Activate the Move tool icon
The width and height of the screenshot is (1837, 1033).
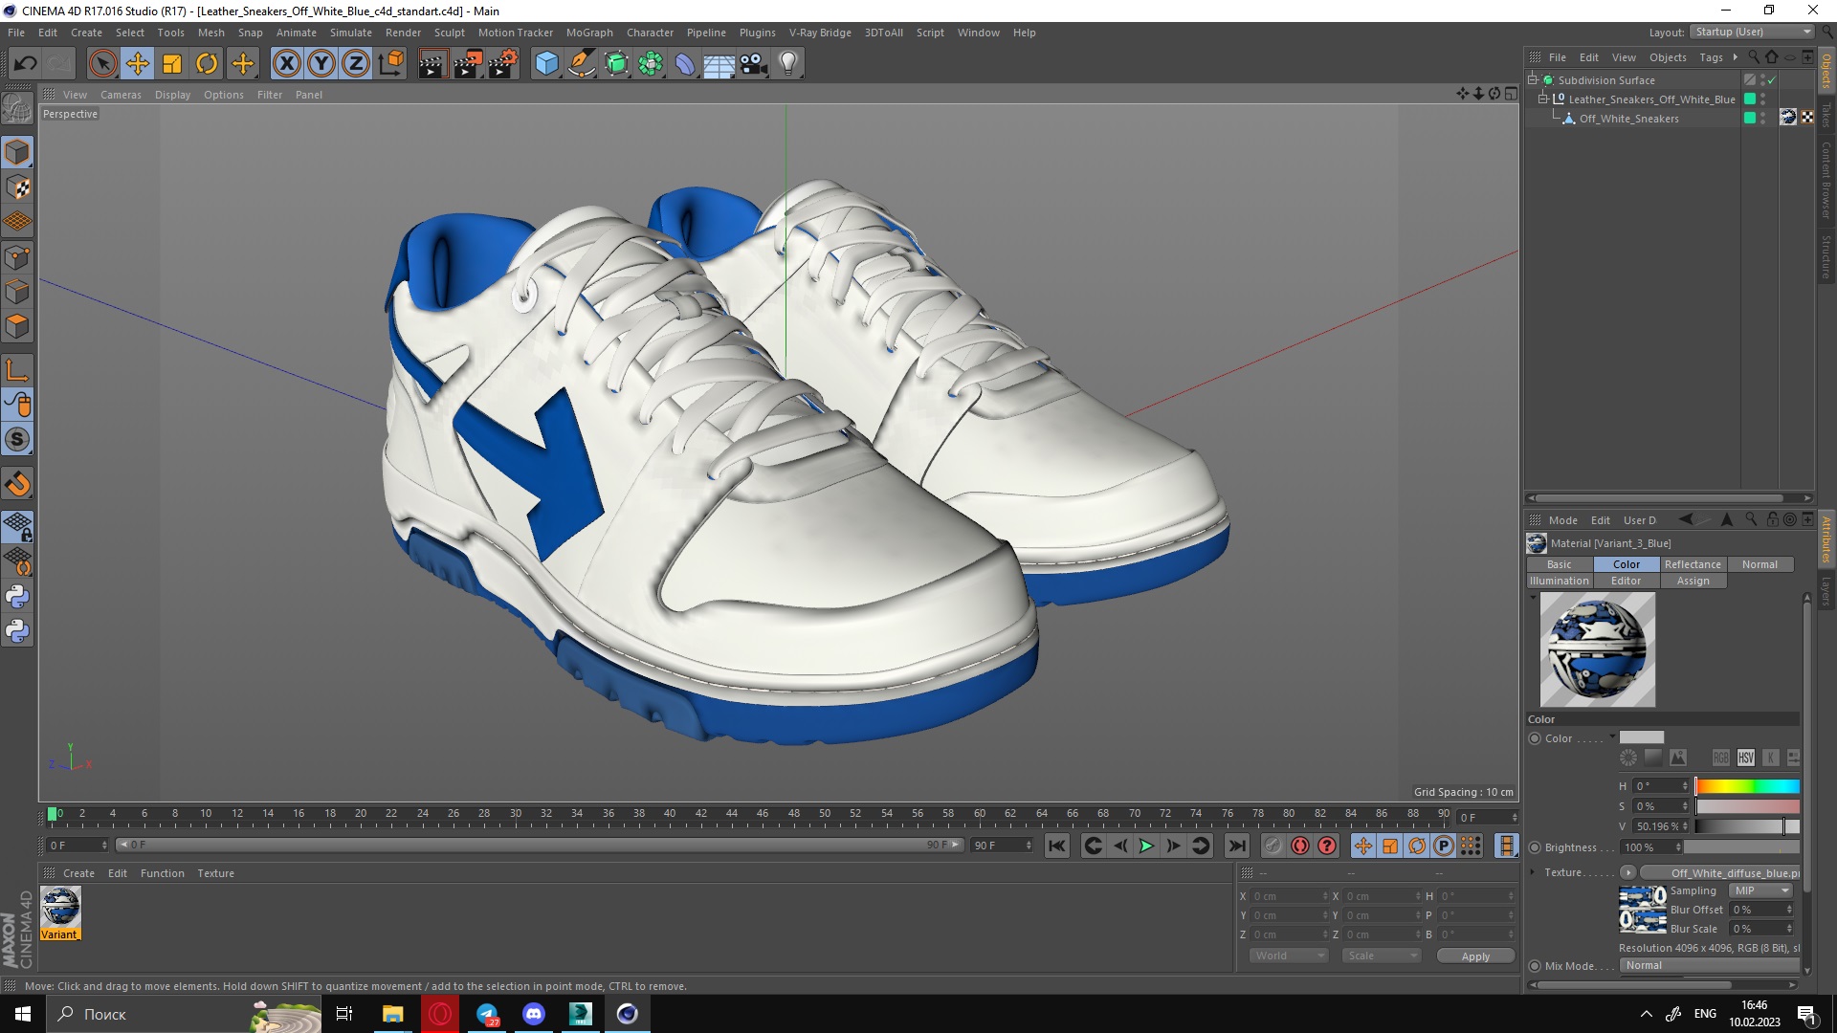coord(138,64)
